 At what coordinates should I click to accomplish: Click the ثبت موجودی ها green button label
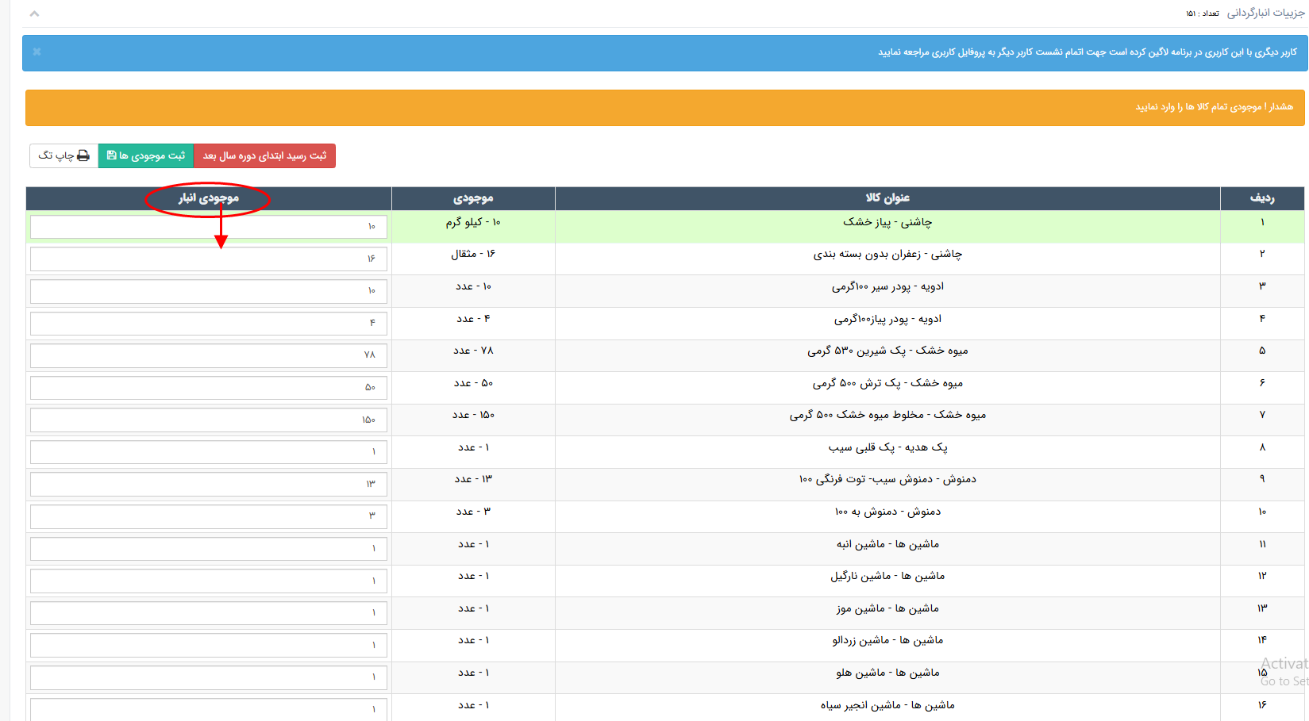coord(152,155)
